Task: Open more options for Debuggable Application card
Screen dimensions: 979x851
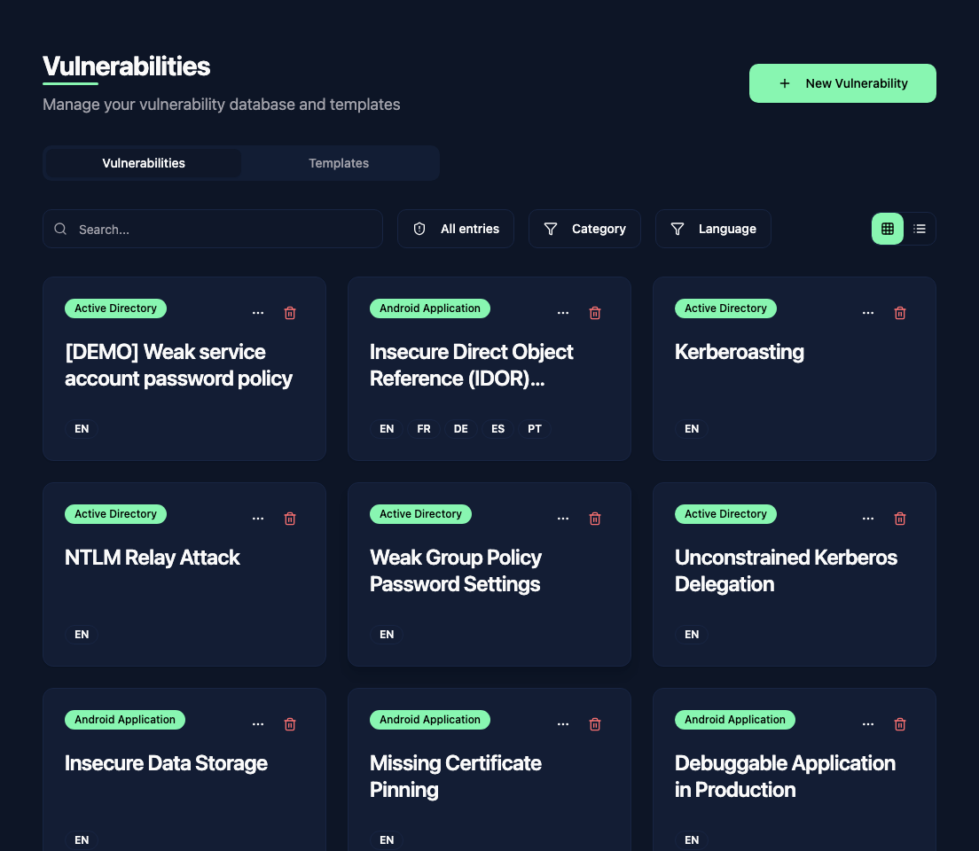Action: (x=868, y=724)
